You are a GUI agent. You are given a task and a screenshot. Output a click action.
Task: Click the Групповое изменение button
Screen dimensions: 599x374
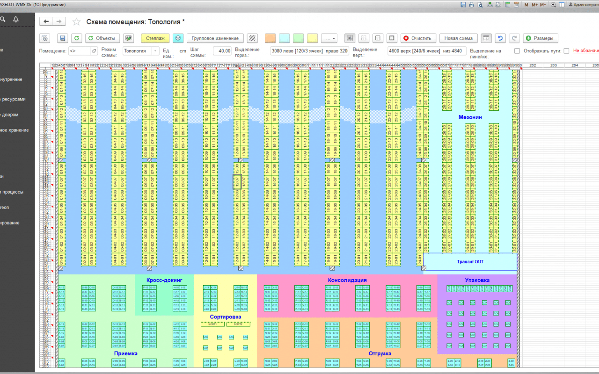click(215, 38)
